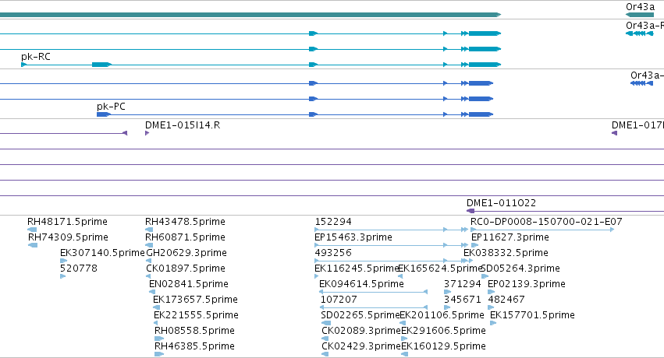Select EST RH08558.5prime
The height and width of the screenshot is (358, 664).
coord(194,331)
